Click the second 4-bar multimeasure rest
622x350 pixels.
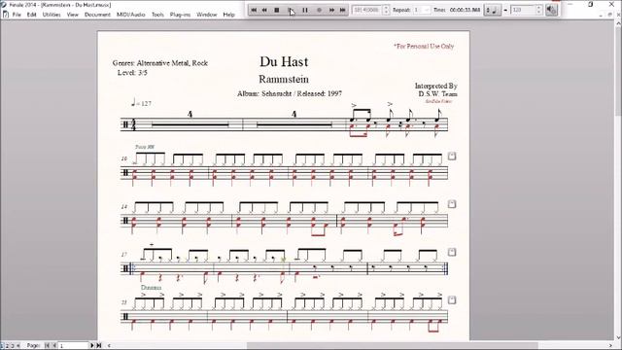(x=294, y=124)
